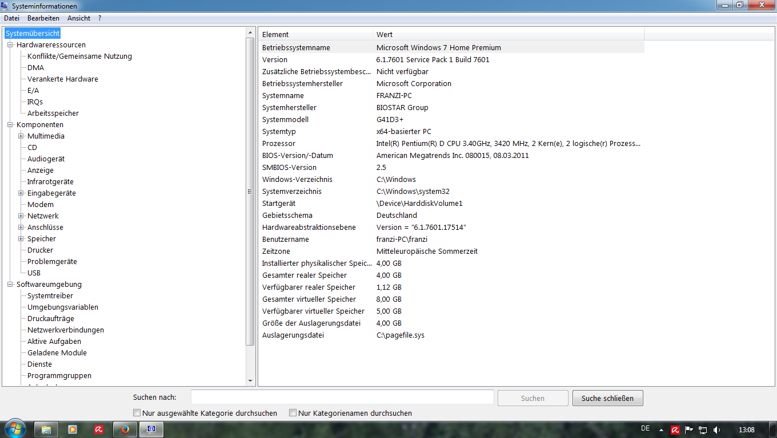Select Anzeige in the tree
The width and height of the screenshot is (777, 438).
(41, 170)
